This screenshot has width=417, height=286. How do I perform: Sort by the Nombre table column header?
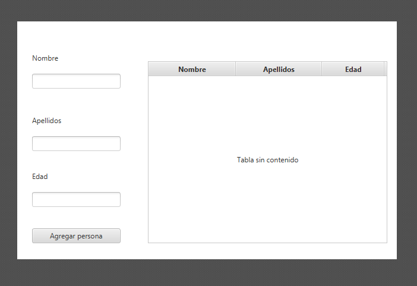(192, 70)
